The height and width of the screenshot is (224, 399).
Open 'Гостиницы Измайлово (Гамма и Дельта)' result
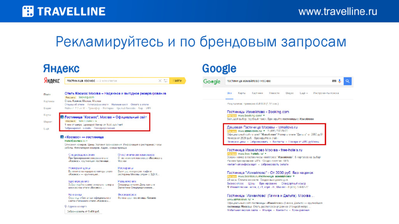[271, 196]
